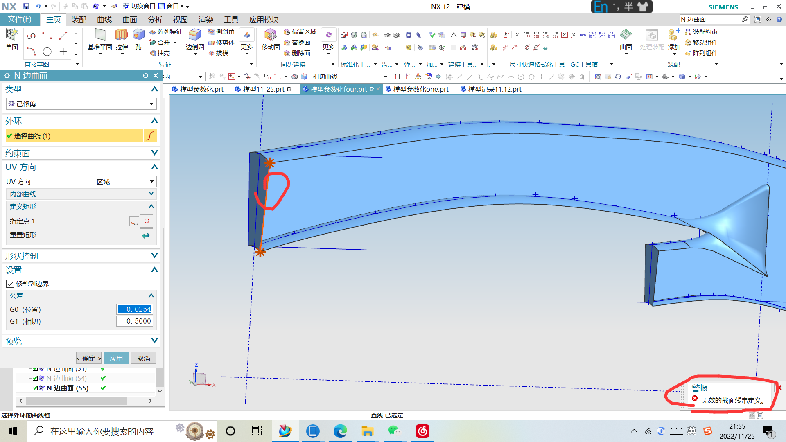
Task: Click the save icon in title bar
Action: click(x=26, y=6)
